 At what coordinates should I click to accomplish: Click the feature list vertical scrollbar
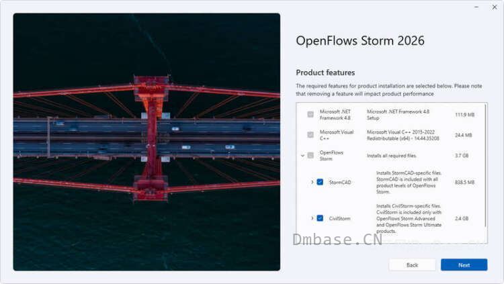click(485, 165)
